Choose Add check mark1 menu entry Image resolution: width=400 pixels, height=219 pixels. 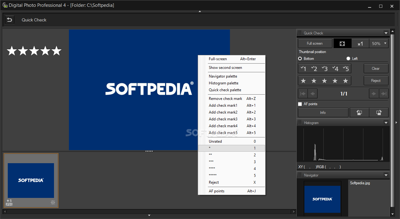[232, 105]
